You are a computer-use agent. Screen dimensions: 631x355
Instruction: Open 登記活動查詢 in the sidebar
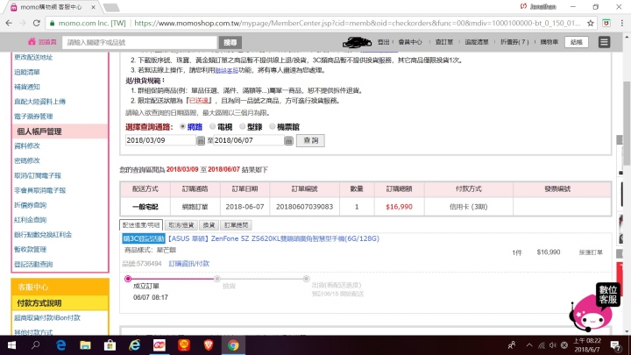click(33, 264)
